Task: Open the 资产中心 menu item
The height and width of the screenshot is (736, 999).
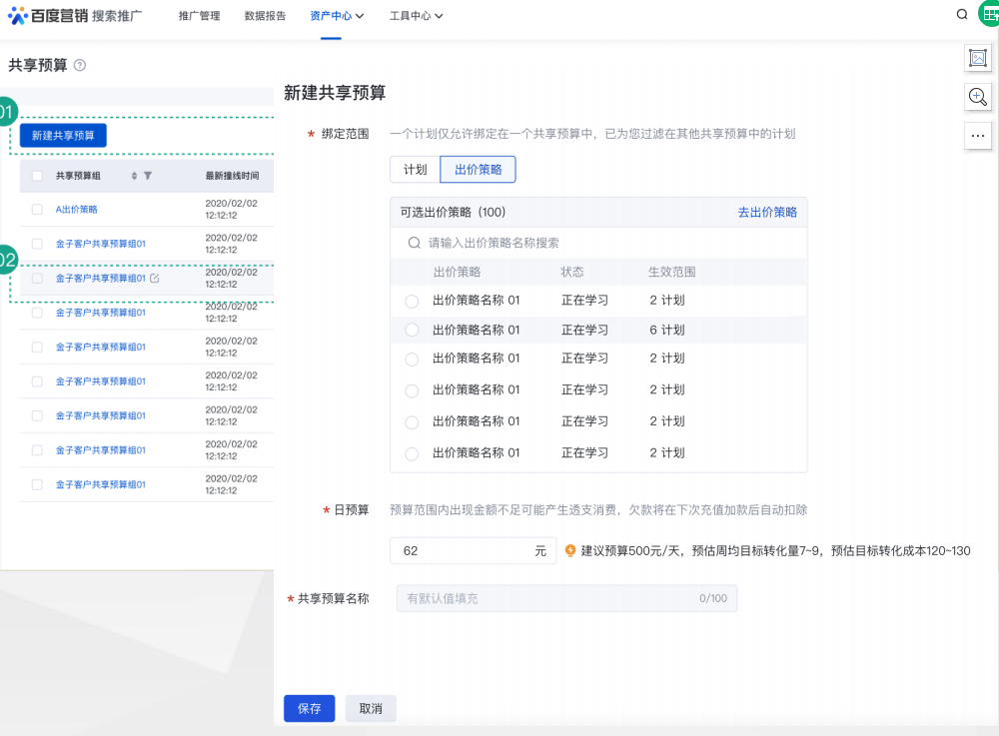Action: click(331, 16)
